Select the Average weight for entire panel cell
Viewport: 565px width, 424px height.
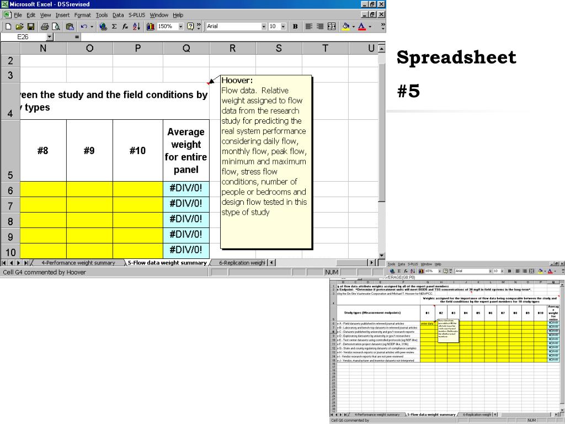[186, 151]
